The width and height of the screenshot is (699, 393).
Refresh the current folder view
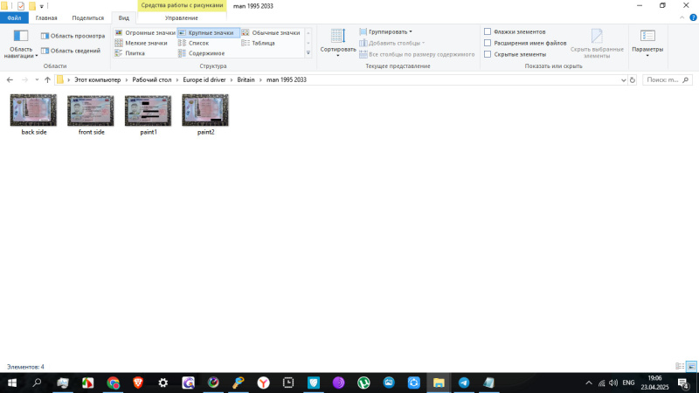[633, 79]
